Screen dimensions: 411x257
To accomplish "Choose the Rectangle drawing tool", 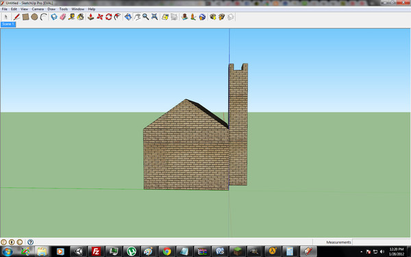I will (x=25, y=17).
